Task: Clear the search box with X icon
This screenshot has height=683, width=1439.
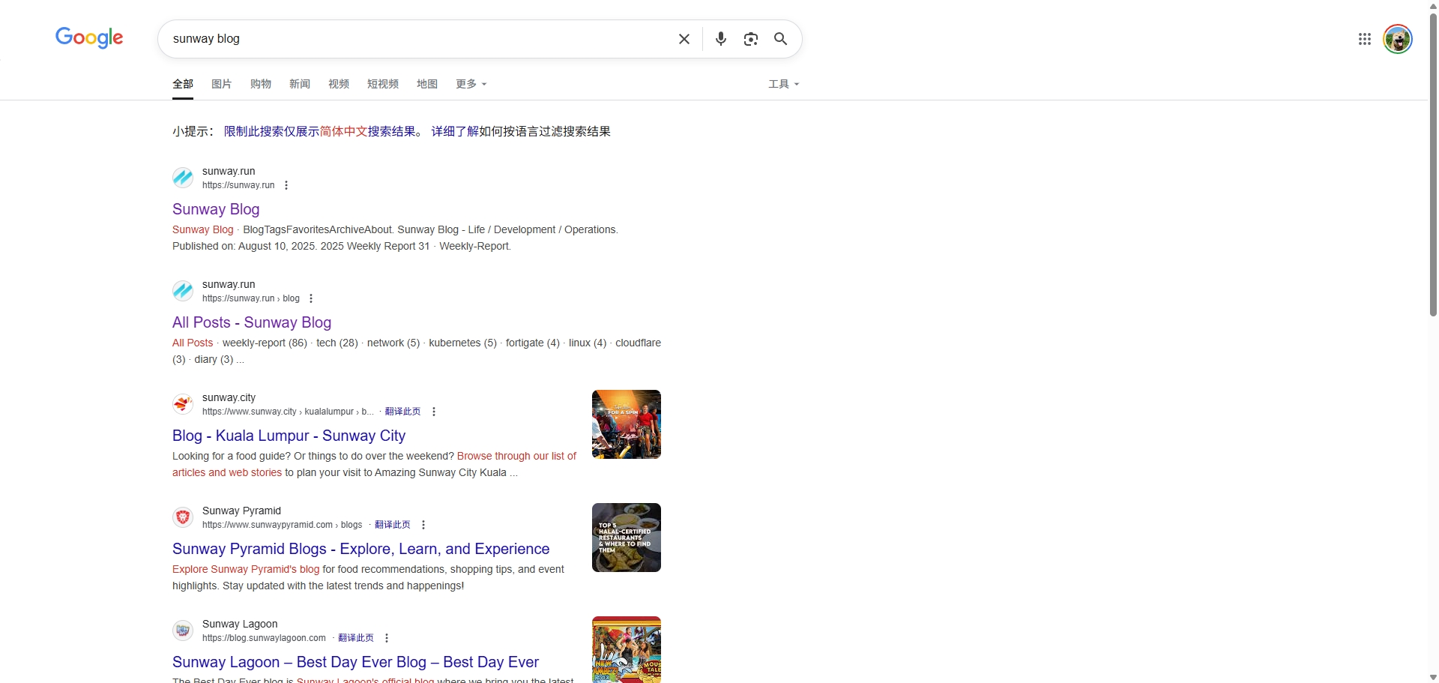Action: [x=684, y=39]
